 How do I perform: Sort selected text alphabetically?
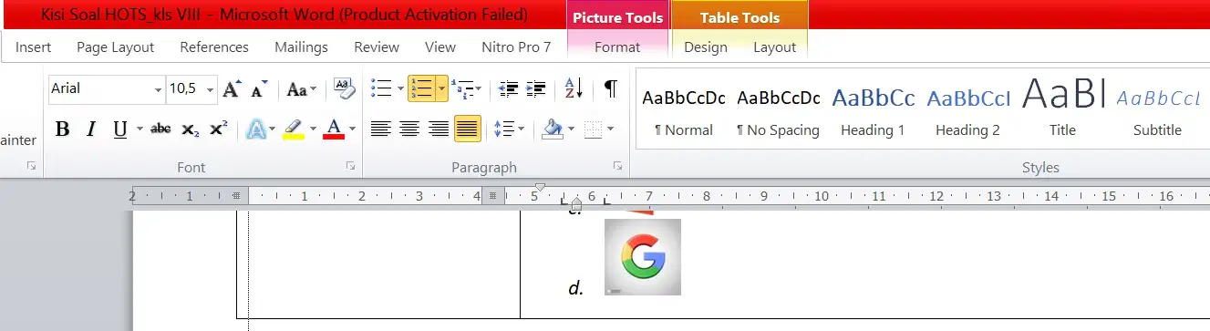point(574,88)
